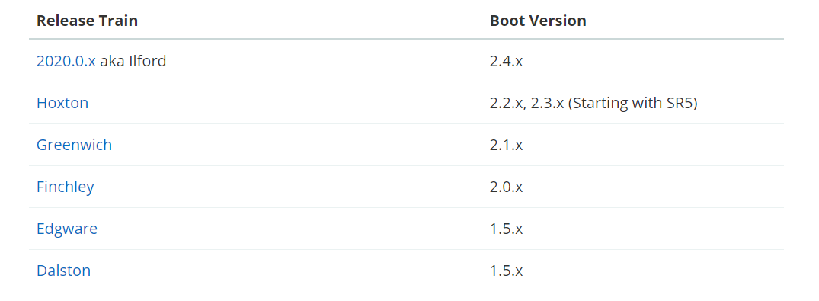The image size is (819, 301).
Task: Click the 1.5.x version in Dalston row
Action: 506,271
